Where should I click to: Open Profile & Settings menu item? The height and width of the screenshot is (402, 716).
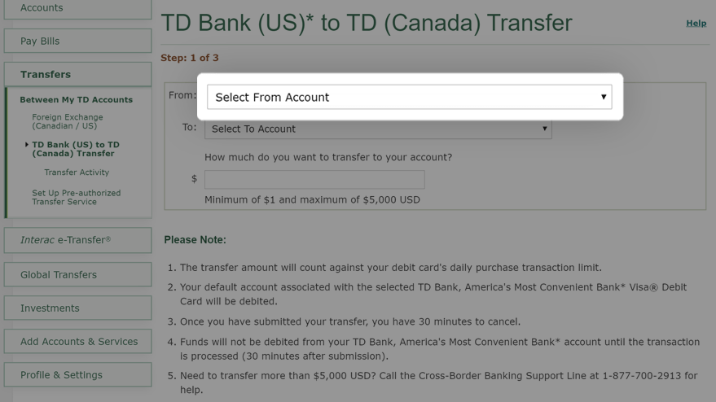(x=77, y=374)
